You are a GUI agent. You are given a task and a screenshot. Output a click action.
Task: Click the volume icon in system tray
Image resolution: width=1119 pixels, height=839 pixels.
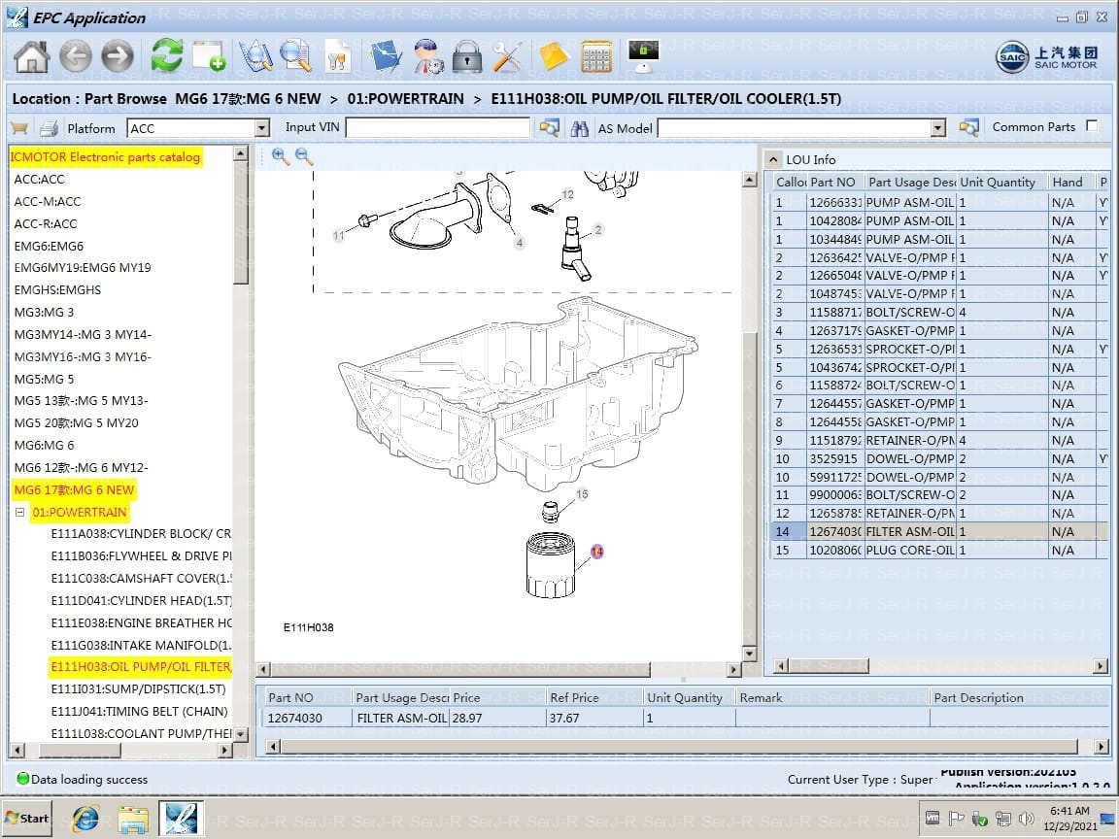[1027, 819]
